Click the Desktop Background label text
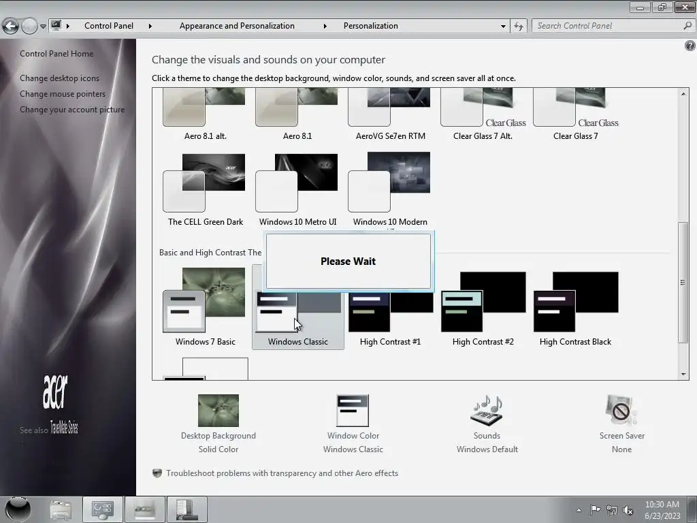Screen dimensions: 697x523 pyautogui.click(x=218, y=436)
